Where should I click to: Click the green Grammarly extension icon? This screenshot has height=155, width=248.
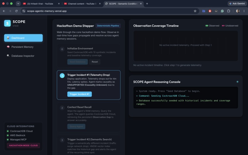coord(222,11)
